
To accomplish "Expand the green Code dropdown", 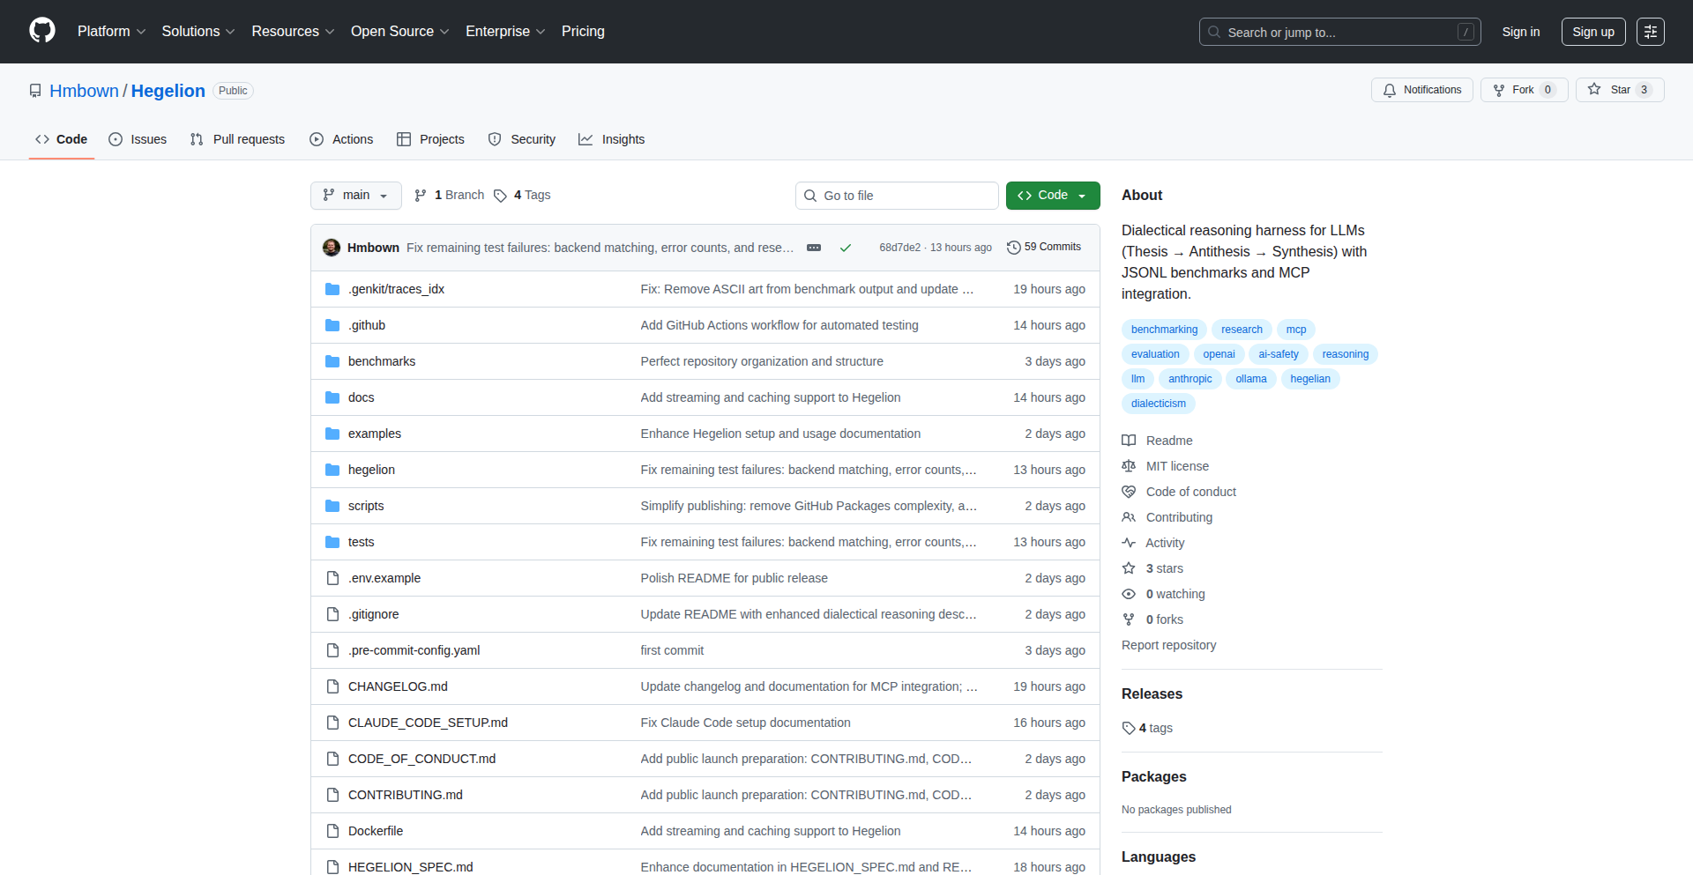I will click(1052, 196).
